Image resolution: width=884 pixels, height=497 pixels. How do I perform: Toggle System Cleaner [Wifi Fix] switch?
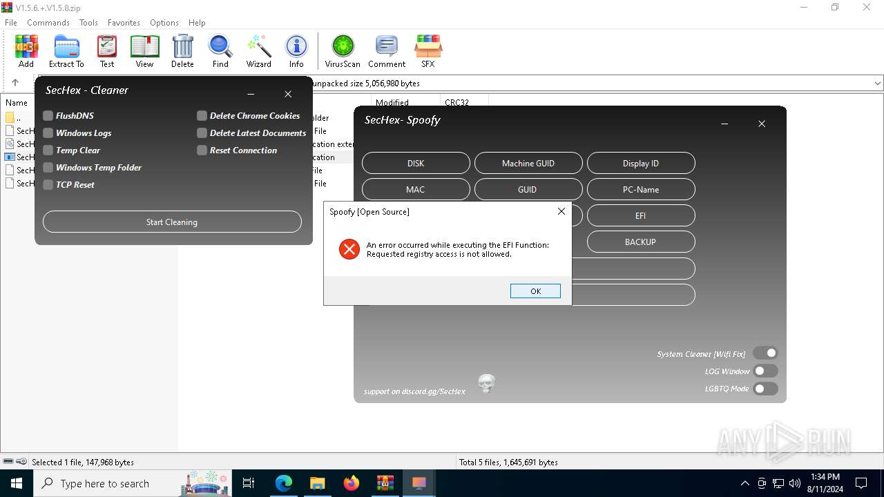point(765,353)
